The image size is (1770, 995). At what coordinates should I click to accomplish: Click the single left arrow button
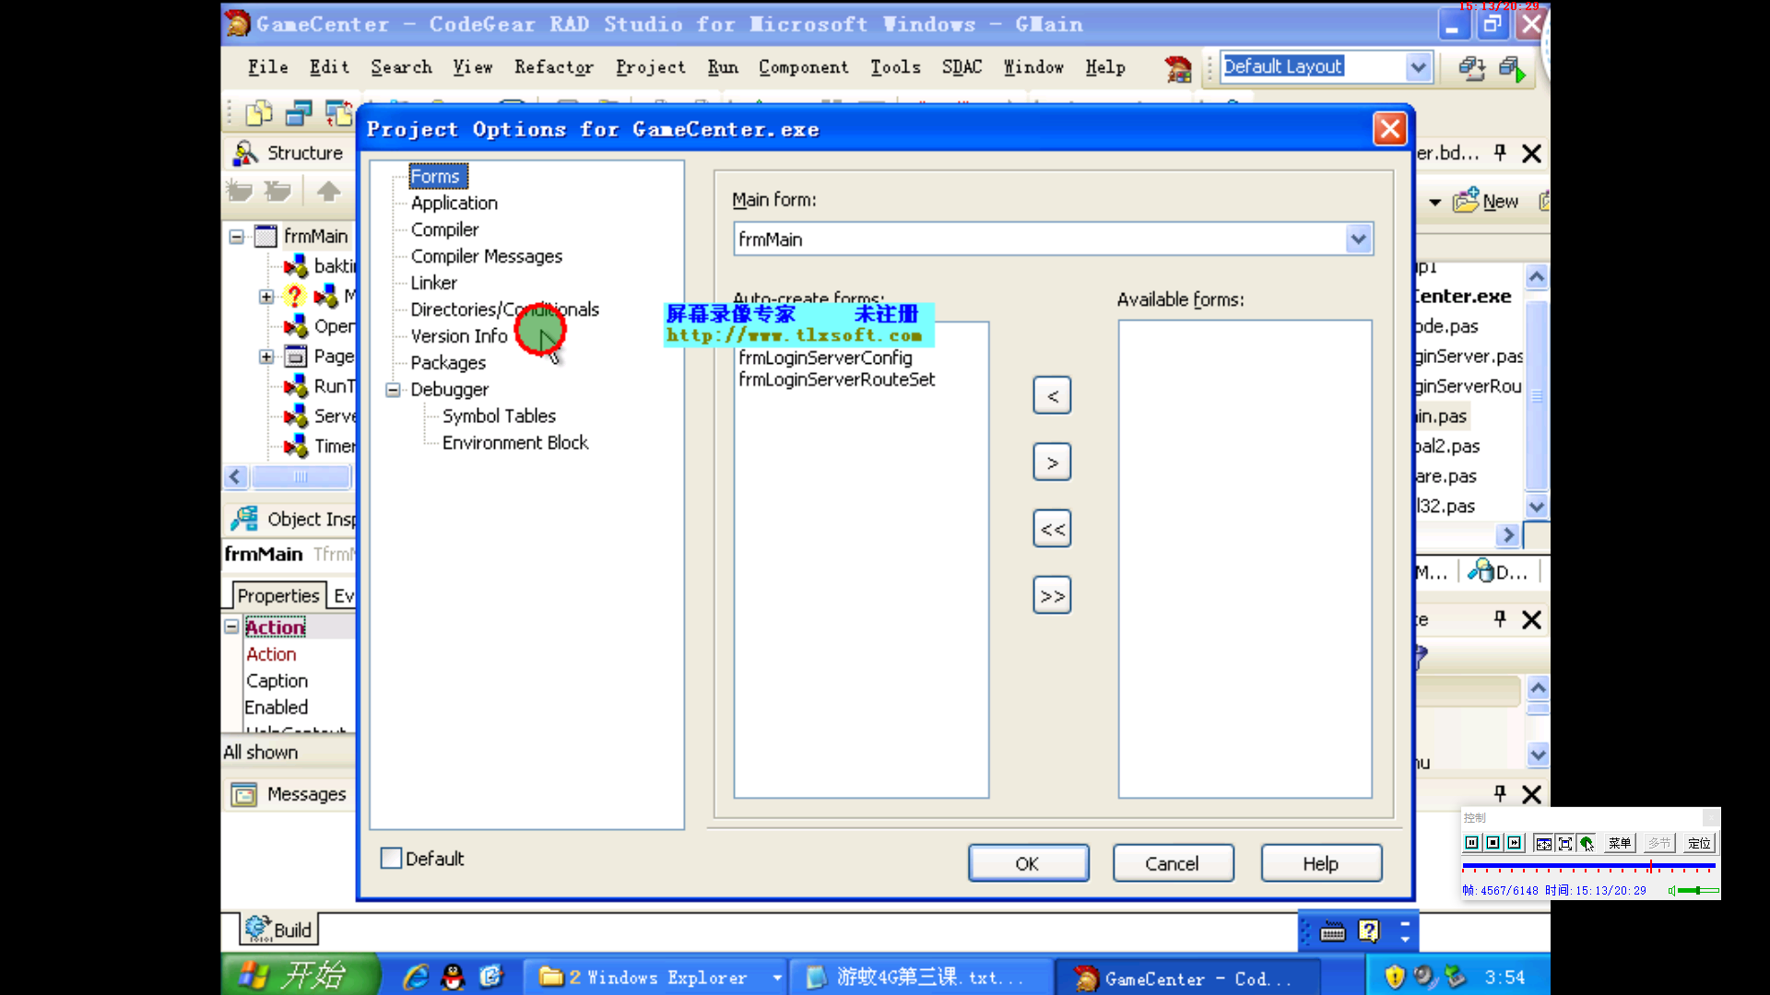click(1052, 396)
